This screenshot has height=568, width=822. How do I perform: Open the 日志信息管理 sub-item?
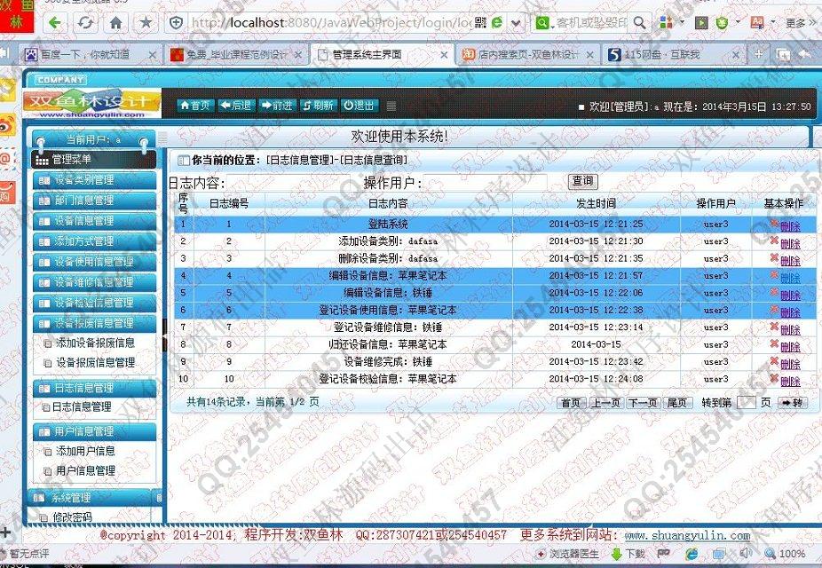pos(82,407)
